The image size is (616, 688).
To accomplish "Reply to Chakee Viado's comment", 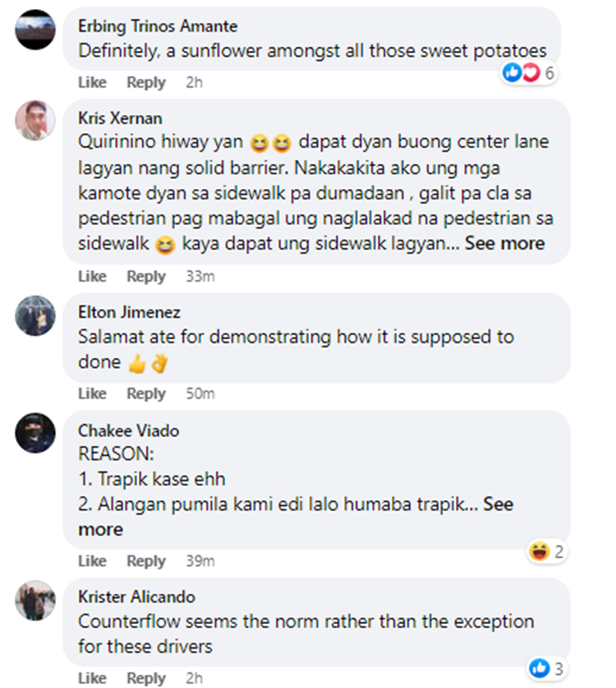I will point(146,562).
